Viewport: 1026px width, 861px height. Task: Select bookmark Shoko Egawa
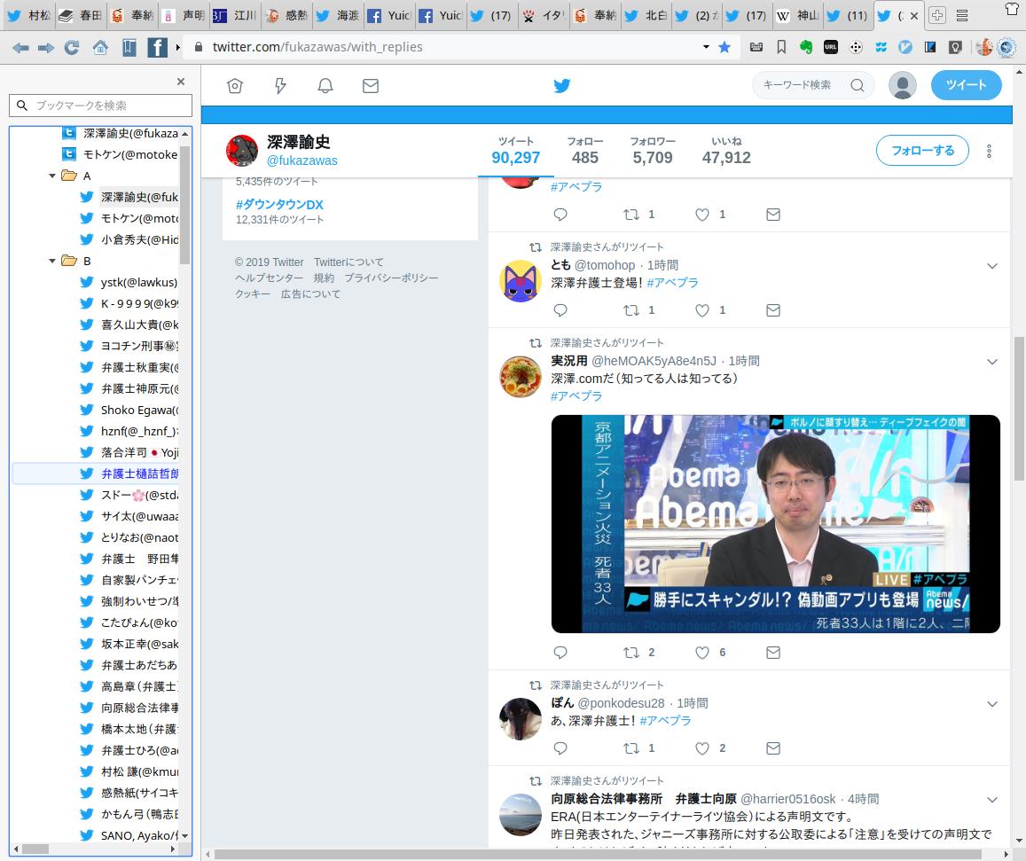(x=129, y=411)
